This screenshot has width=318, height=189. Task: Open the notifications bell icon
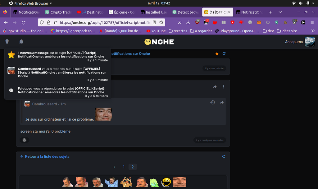[x=21, y=42]
